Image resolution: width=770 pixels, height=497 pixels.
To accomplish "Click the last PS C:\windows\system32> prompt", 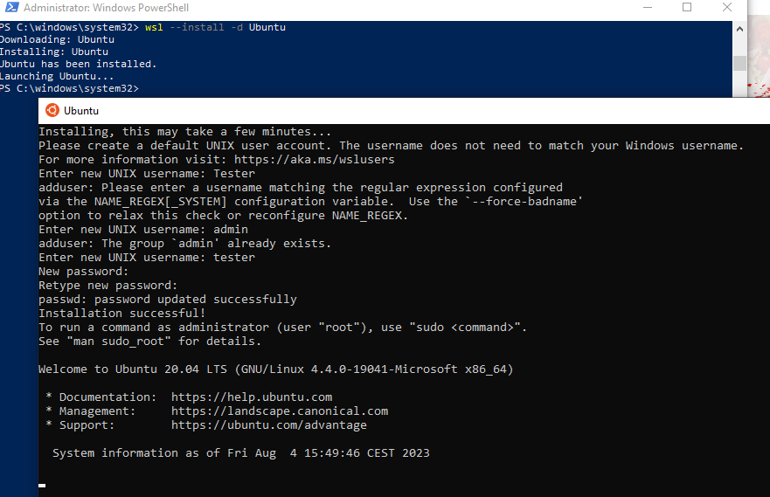I will coord(69,88).
